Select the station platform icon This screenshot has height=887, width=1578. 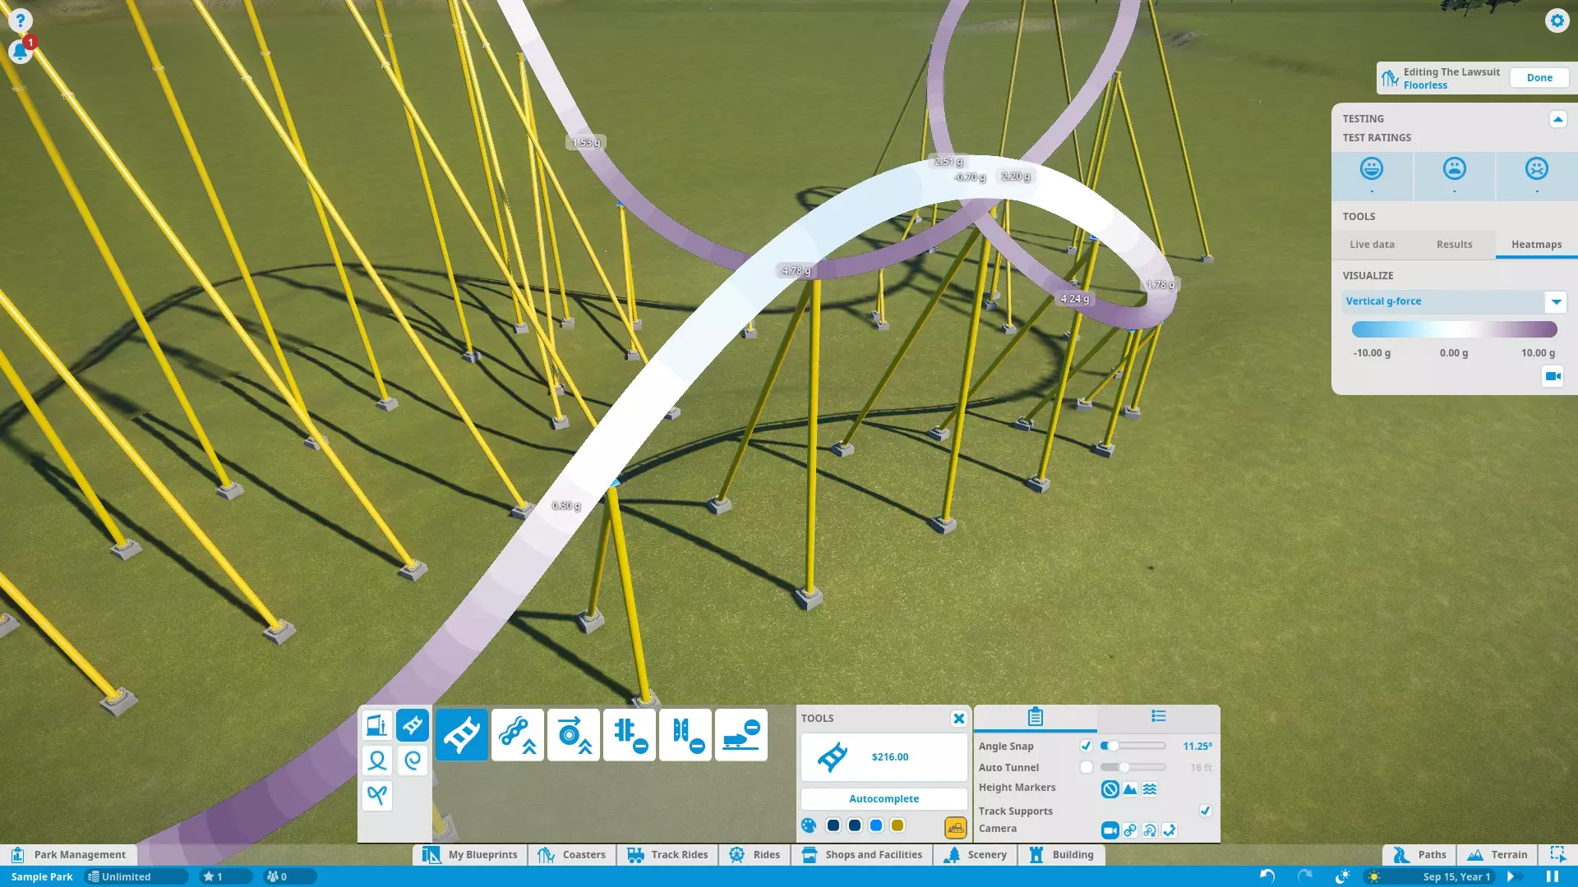tap(377, 725)
